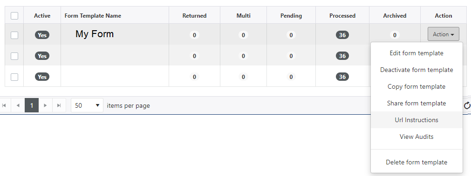Click the Processed column header
This screenshot has width=471, height=176.
[x=342, y=16]
